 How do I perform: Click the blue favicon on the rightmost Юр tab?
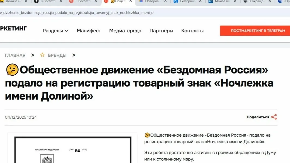coord(280,2)
